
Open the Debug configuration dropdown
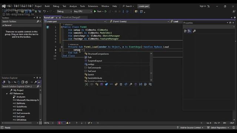point(64,11)
